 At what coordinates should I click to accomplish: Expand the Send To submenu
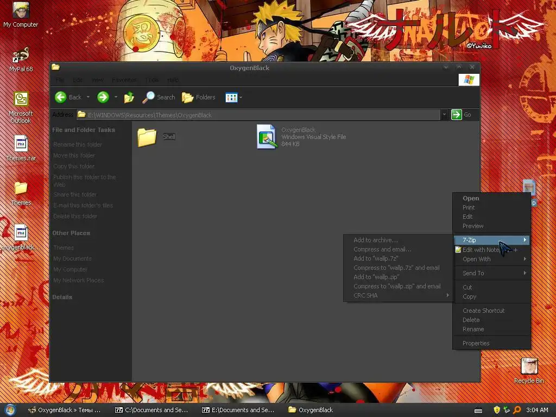pyautogui.click(x=491, y=273)
